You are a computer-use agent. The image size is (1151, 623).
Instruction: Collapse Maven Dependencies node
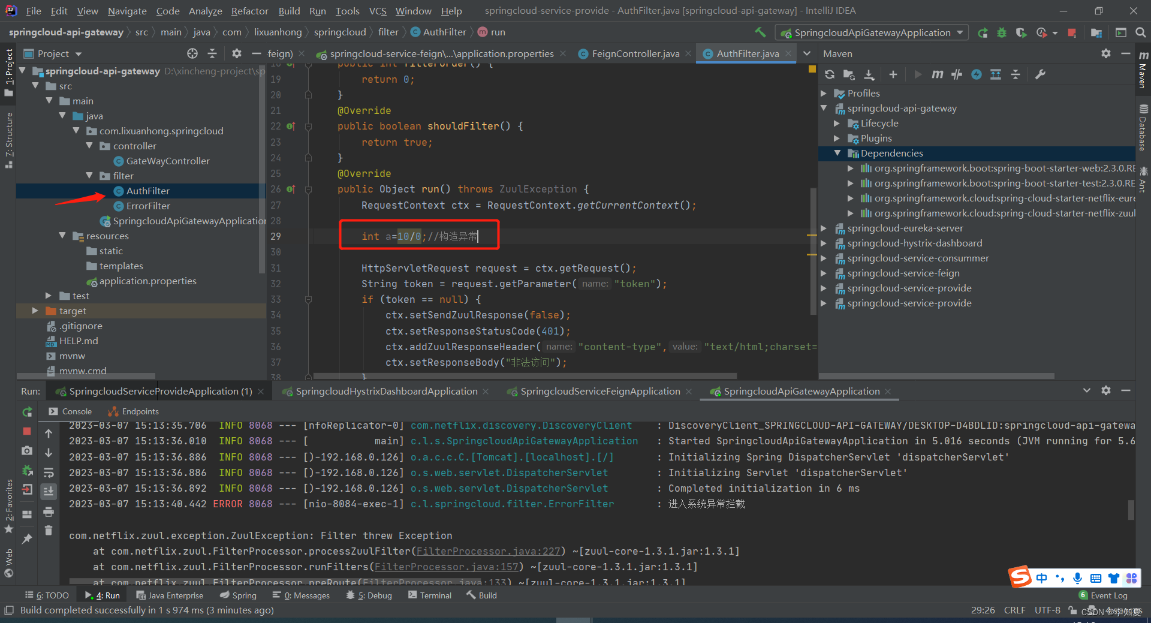click(x=837, y=154)
